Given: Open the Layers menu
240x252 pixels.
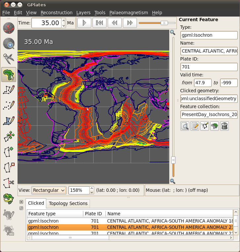Looking at the screenshot, I should 83,13.
